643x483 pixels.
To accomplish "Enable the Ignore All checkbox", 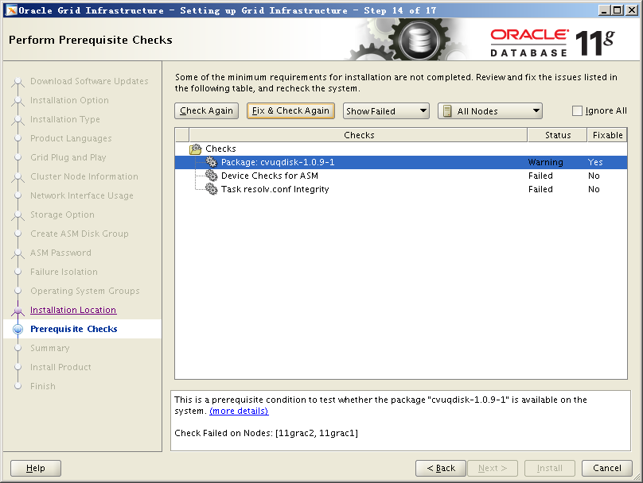I will pyautogui.click(x=578, y=111).
